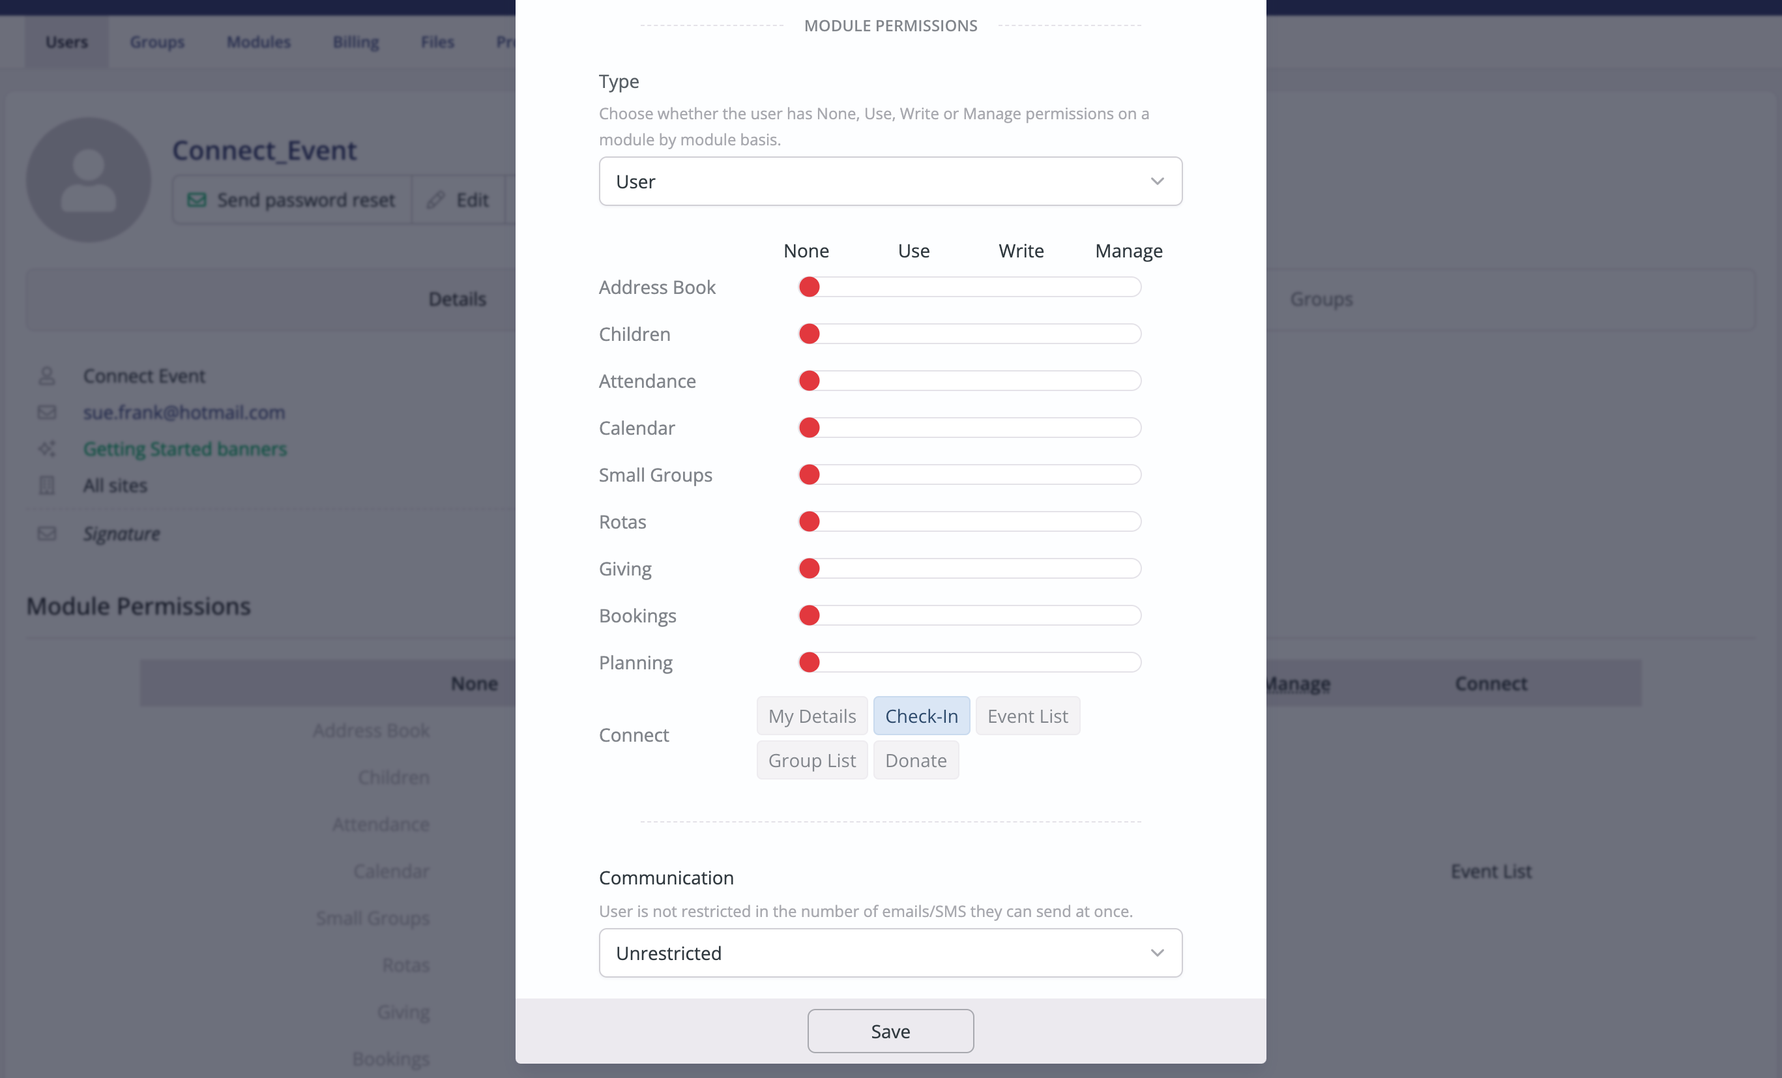Toggle the Check-In Connect option

click(x=922, y=716)
